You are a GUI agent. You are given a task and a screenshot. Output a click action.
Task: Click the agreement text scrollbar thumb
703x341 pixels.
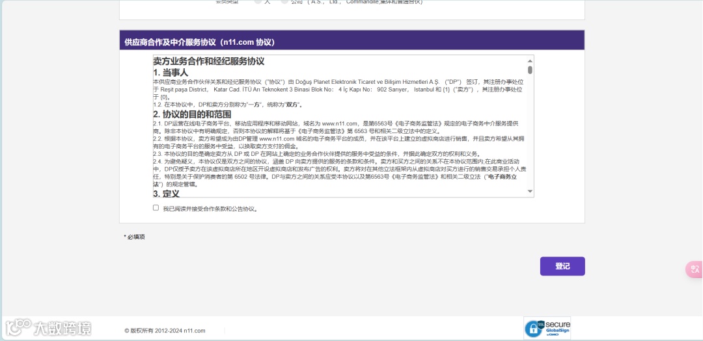click(530, 69)
